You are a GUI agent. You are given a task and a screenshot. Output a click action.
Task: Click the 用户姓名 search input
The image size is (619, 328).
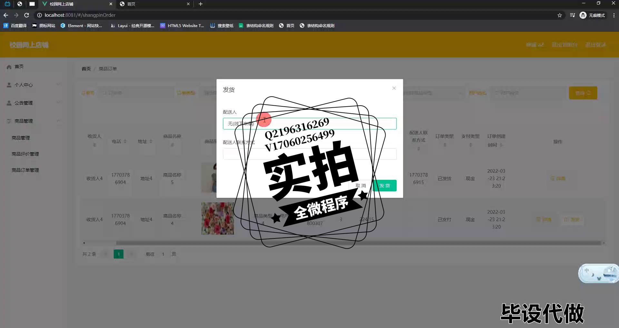(528, 93)
